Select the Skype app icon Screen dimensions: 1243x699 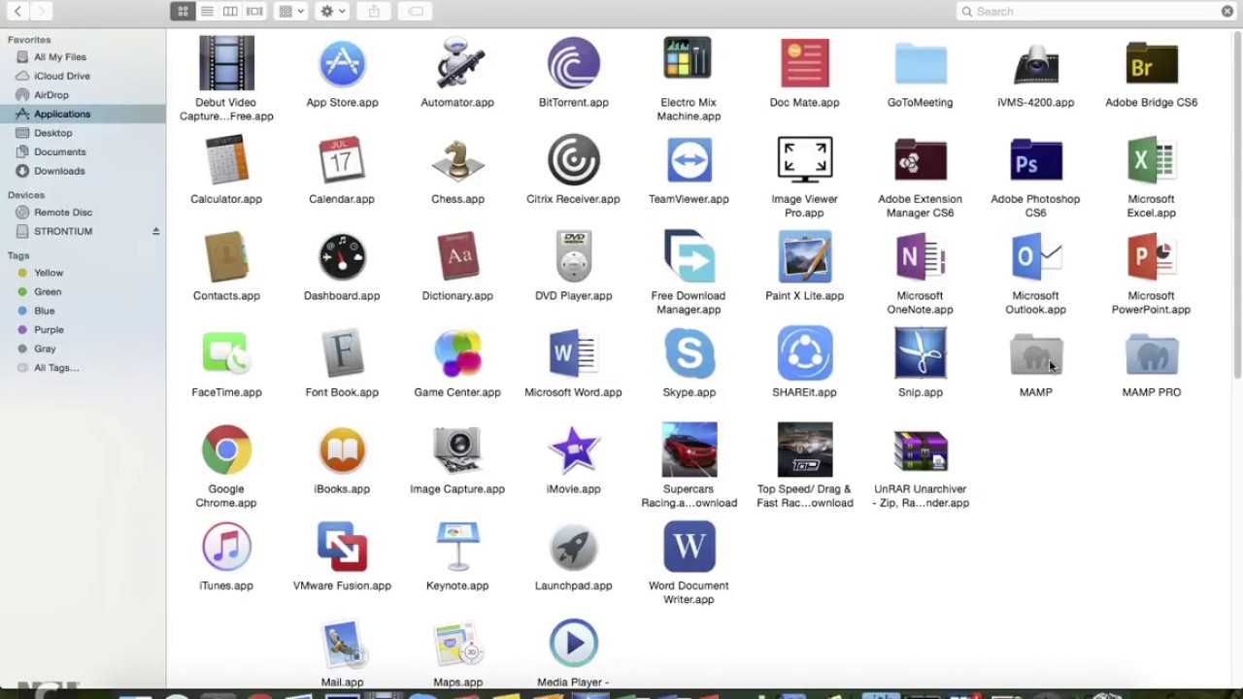689,353
